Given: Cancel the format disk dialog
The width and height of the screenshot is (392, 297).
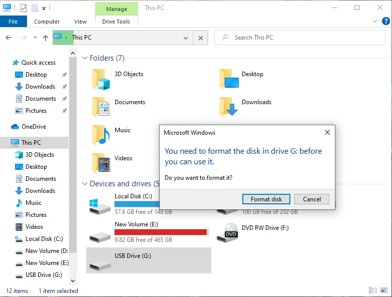Looking at the screenshot, I should [x=311, y=199].
